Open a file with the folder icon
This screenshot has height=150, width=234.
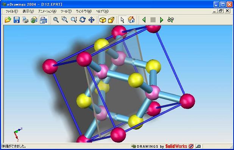click(8, 20)
